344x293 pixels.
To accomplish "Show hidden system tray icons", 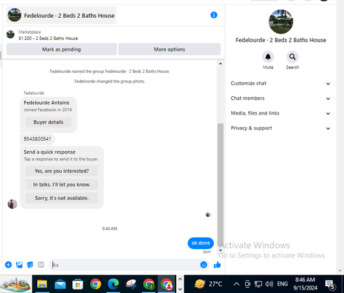I will (236, 284).
